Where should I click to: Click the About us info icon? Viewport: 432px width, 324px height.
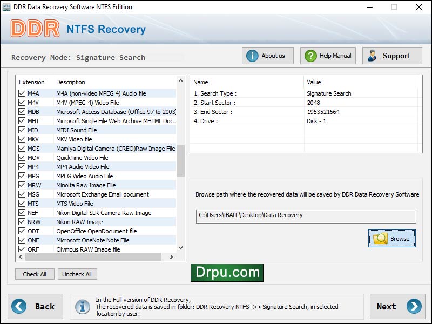[x=252, y=56]
